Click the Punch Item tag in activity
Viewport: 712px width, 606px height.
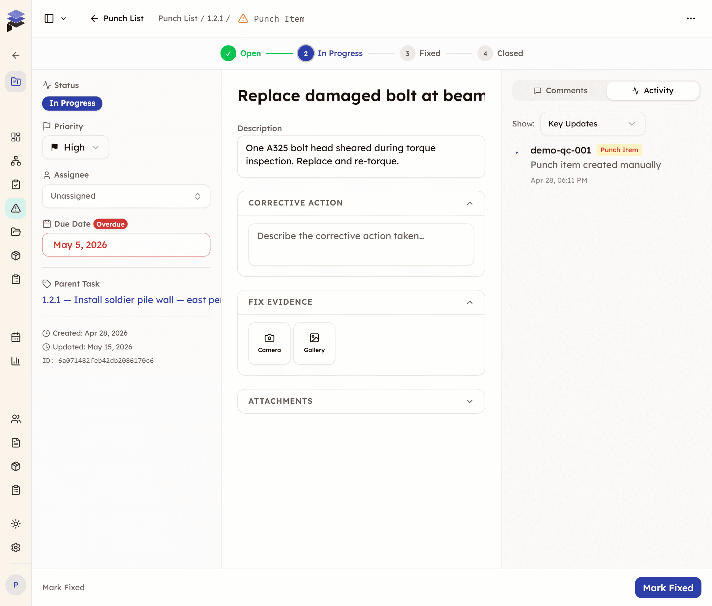click(x=619, y=150)
